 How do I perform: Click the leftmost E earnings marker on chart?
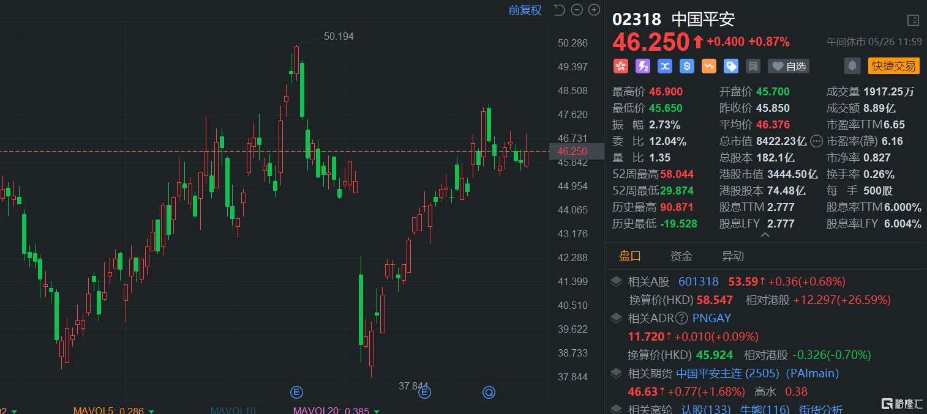[x=296, y=392]
